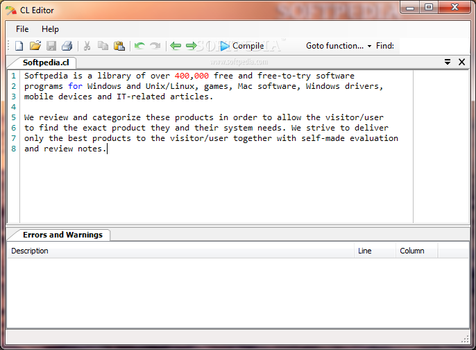Copy selection with the copy icon
476x350 pixels.
103,46
